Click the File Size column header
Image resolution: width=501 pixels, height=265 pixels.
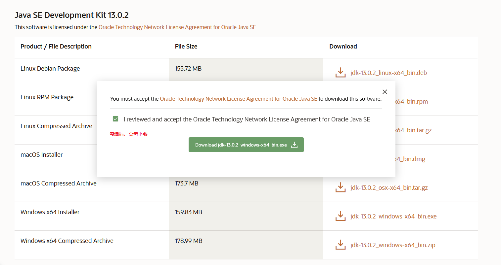click(x=186, y=47)
